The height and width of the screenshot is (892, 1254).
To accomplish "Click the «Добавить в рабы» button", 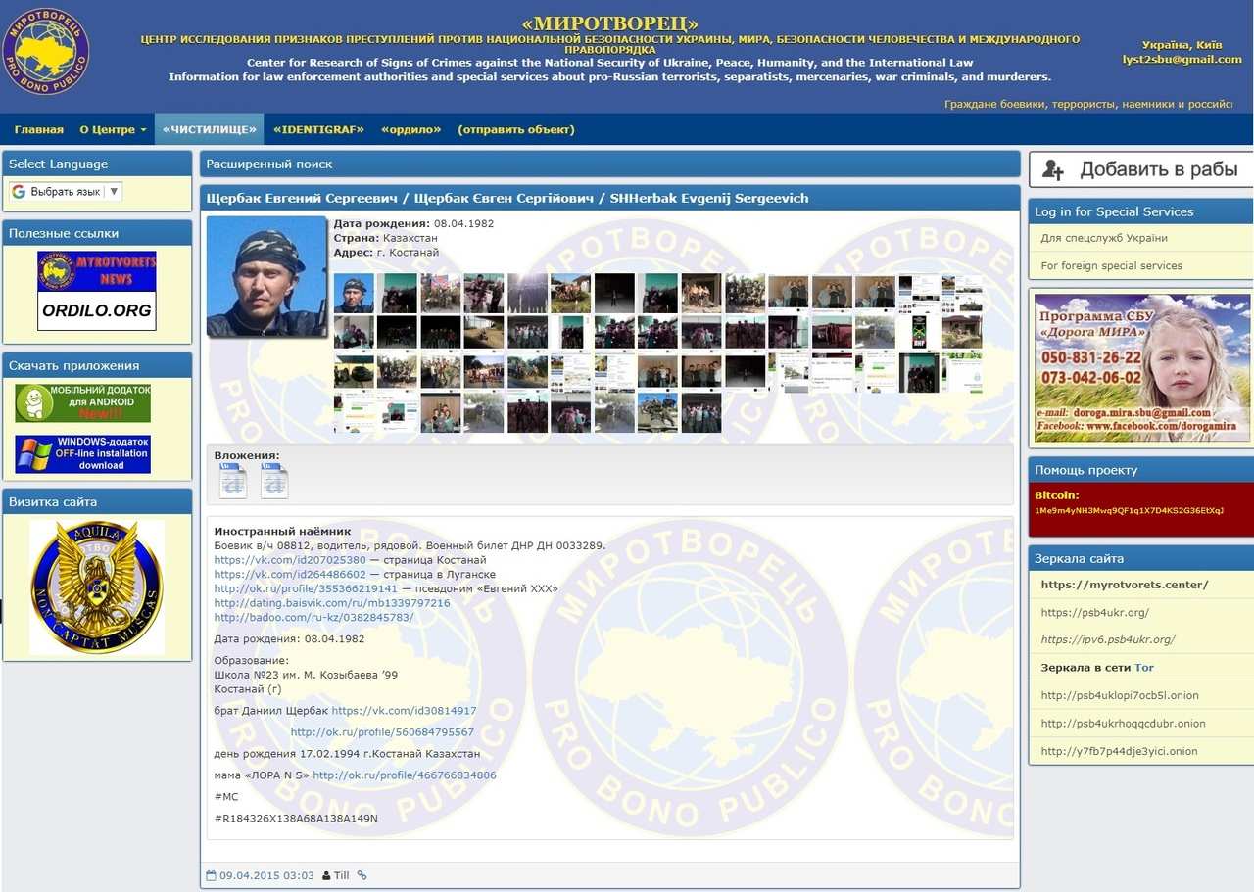I will (1141, 169).
